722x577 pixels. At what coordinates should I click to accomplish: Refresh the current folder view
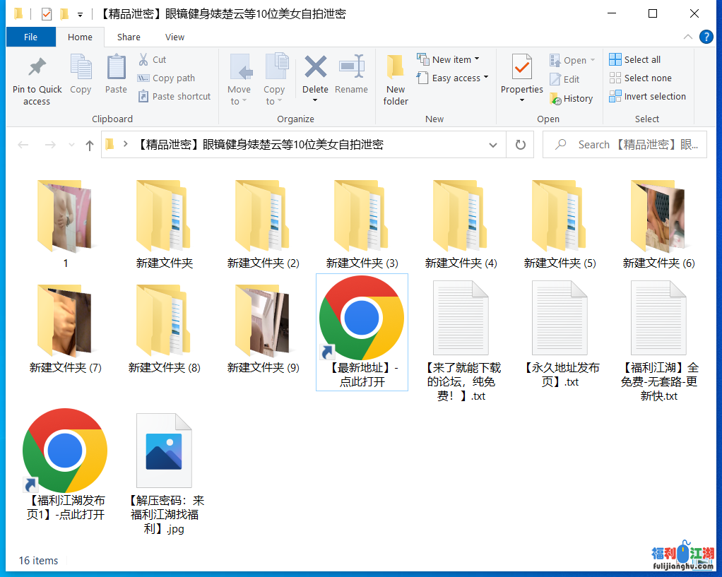pyautogui.click(x=521, y=145)
